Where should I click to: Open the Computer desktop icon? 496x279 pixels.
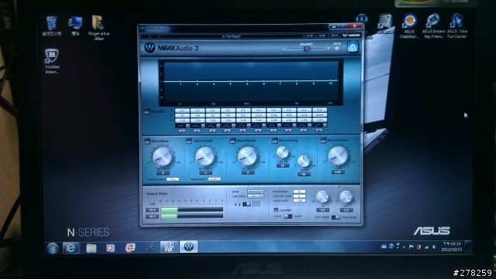coord(75,26)
